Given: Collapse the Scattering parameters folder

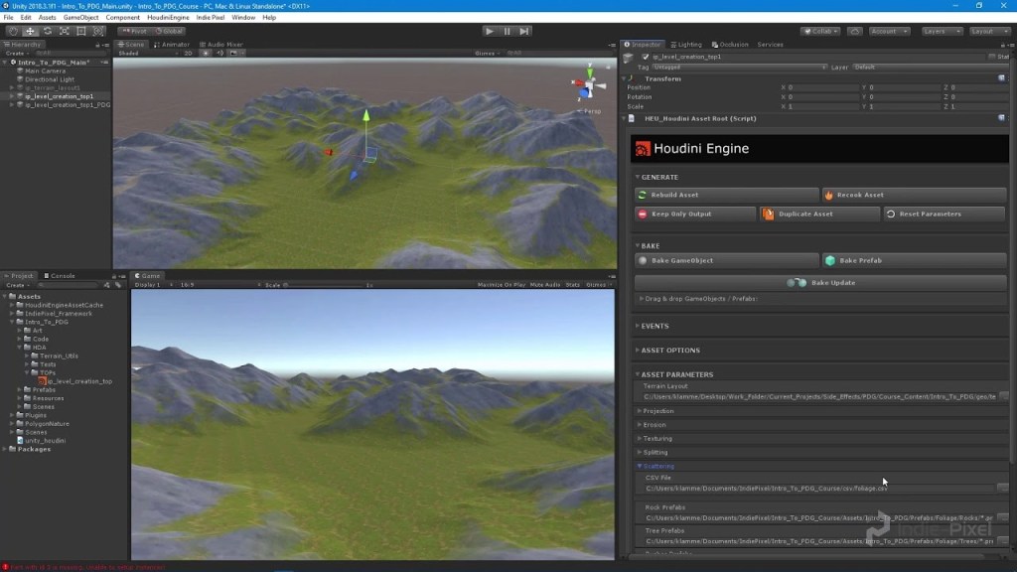Looking at the screenshot, I should pyautogui.click(x=640, y=467).
